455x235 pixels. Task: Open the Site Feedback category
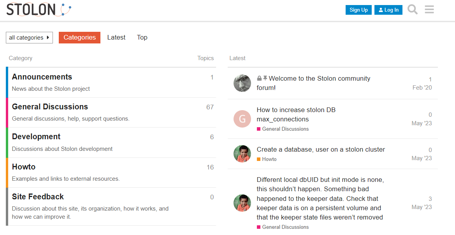click(x=38, y=197)
